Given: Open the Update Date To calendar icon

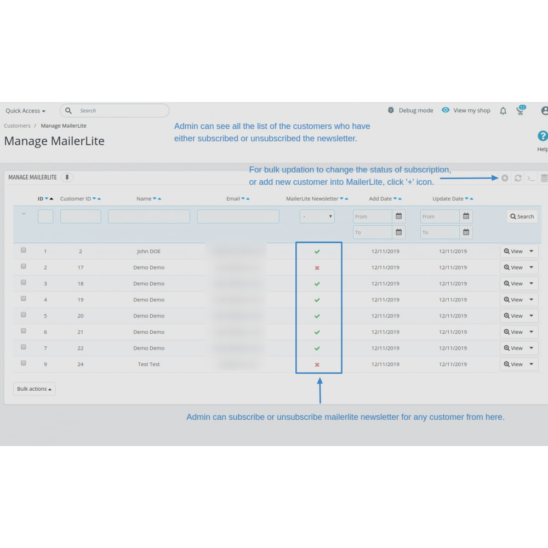Looking at the screenshot, I should pyautogui.click(x=466, y=232).
